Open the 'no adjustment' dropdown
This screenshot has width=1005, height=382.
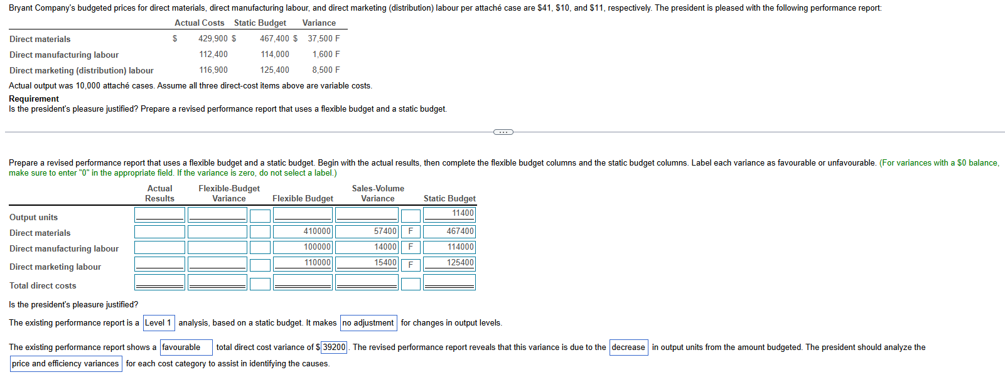[x=368, y=323]
